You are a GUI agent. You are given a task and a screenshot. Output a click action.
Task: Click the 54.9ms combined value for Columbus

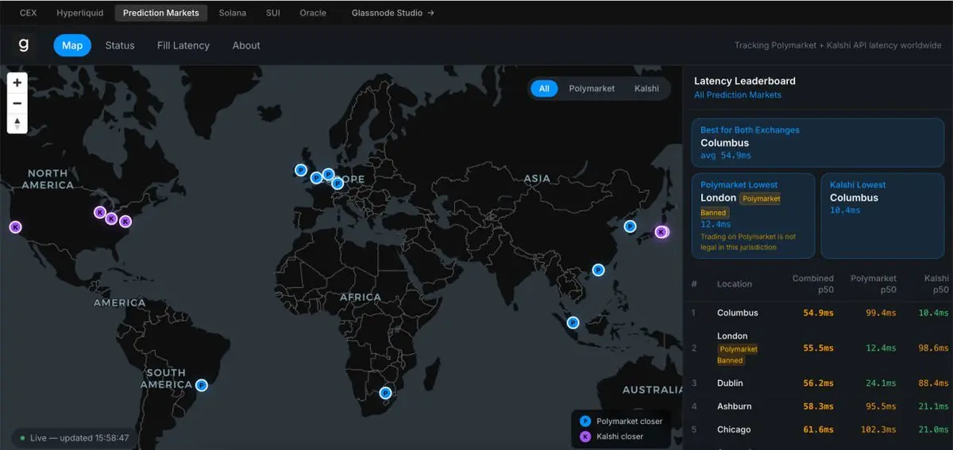point(819,313)
